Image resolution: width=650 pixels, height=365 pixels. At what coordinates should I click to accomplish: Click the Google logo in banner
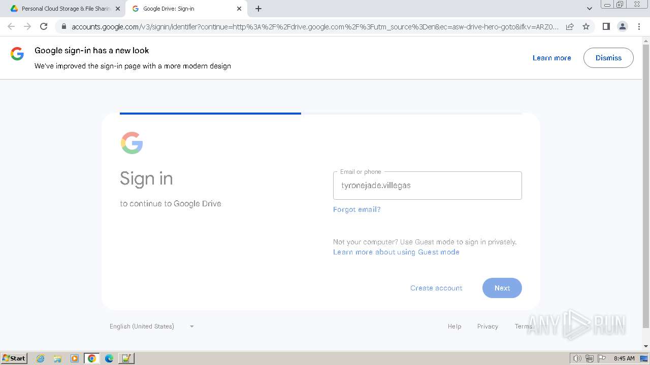click(x=17, y=54)
